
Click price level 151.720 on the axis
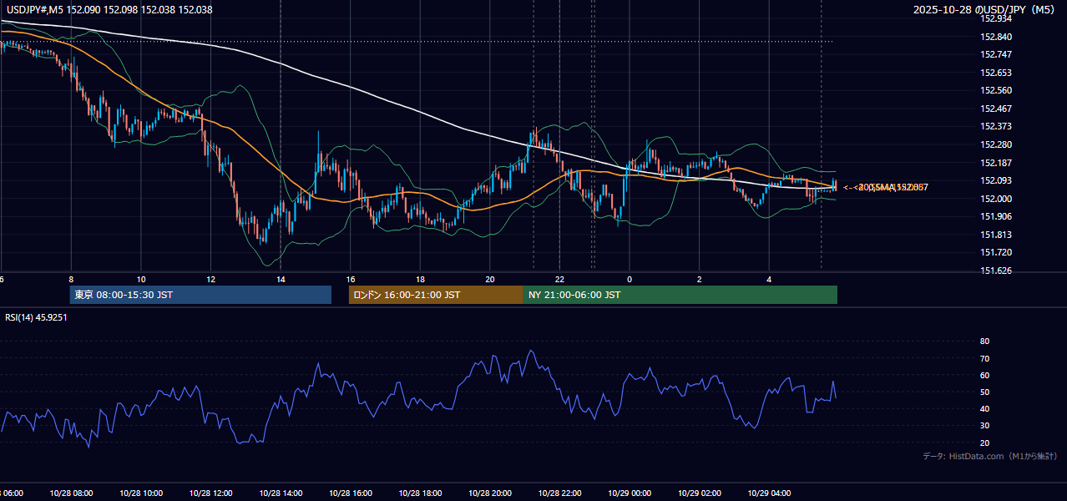point(996,252)
